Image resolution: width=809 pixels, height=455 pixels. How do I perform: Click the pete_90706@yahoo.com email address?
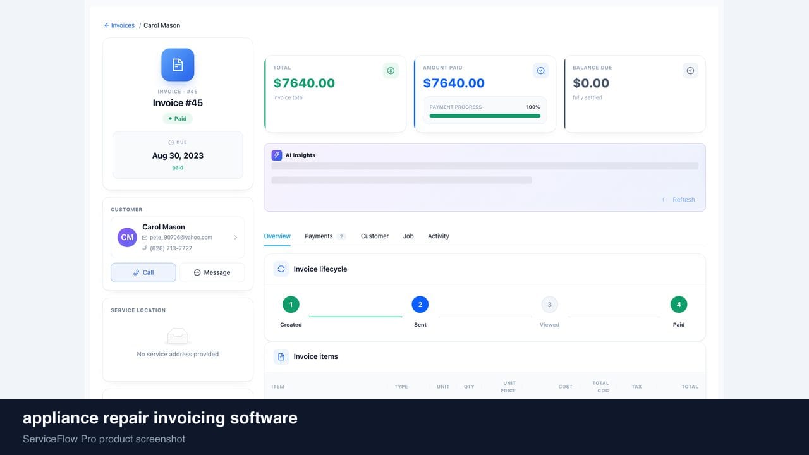point(181,238)
